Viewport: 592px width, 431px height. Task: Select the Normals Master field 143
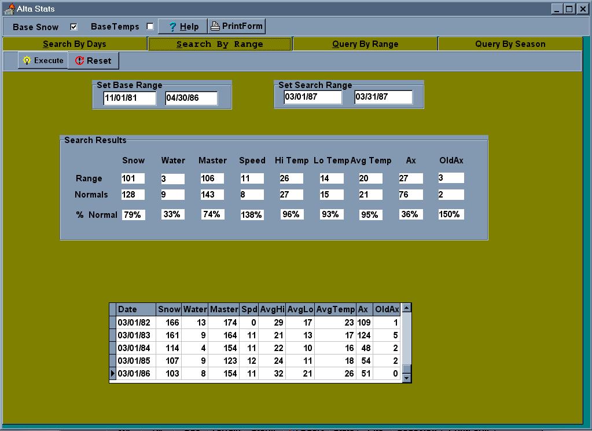tap(212, 195)
